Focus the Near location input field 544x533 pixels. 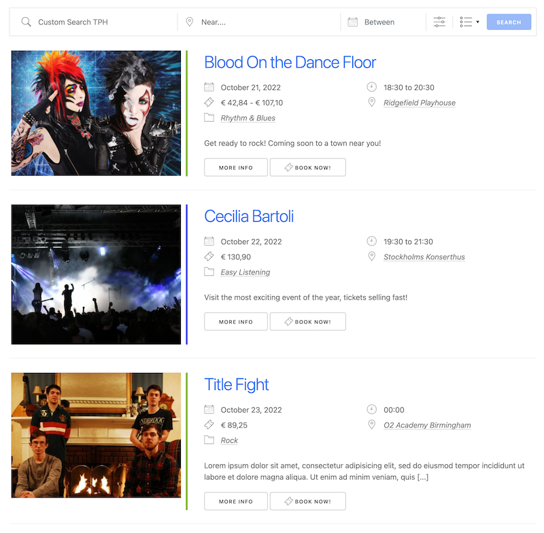pyautogui.click(x=265, y=22)
